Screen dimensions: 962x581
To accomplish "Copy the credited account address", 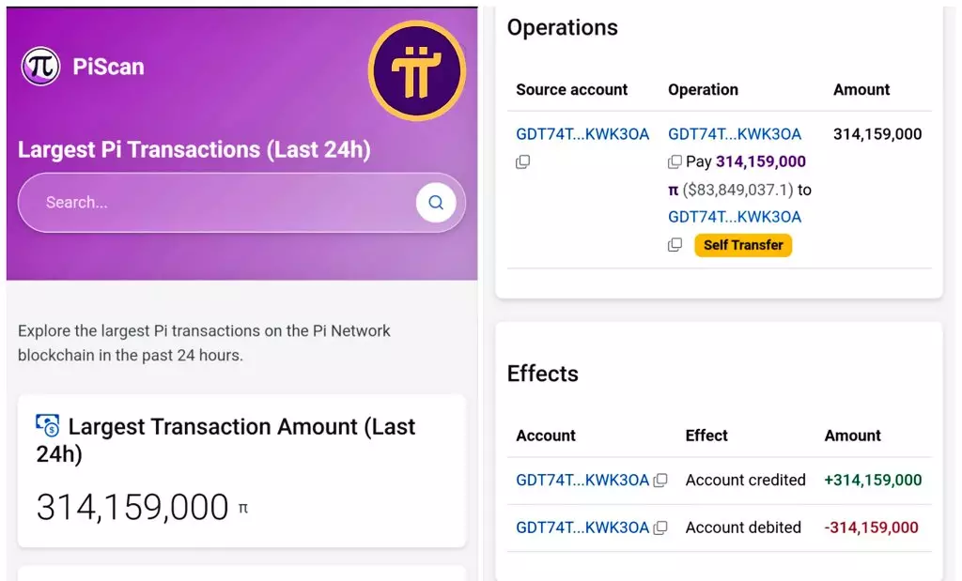I will 660,481.
